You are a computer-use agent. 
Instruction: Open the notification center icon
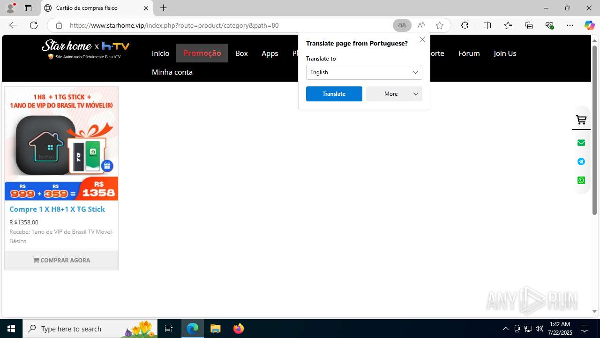[585, 329]
